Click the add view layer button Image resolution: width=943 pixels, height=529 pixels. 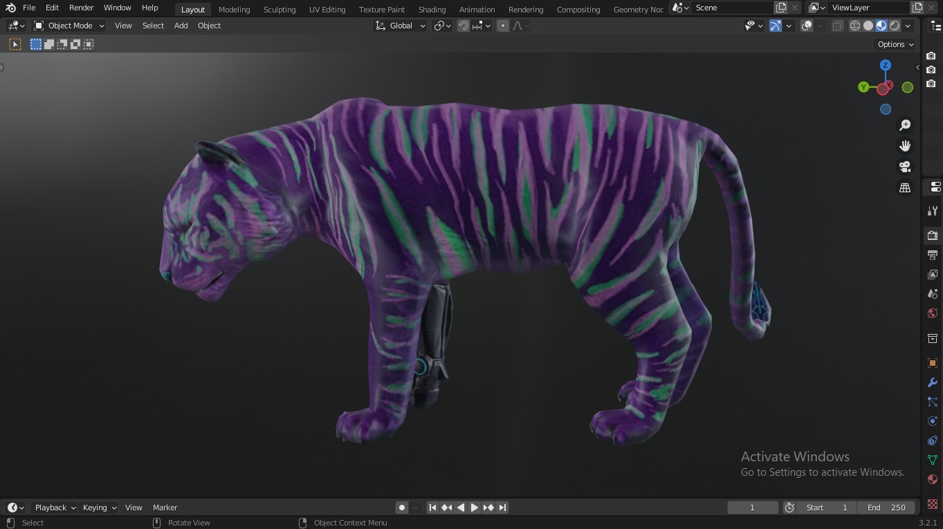click(917, 8)
